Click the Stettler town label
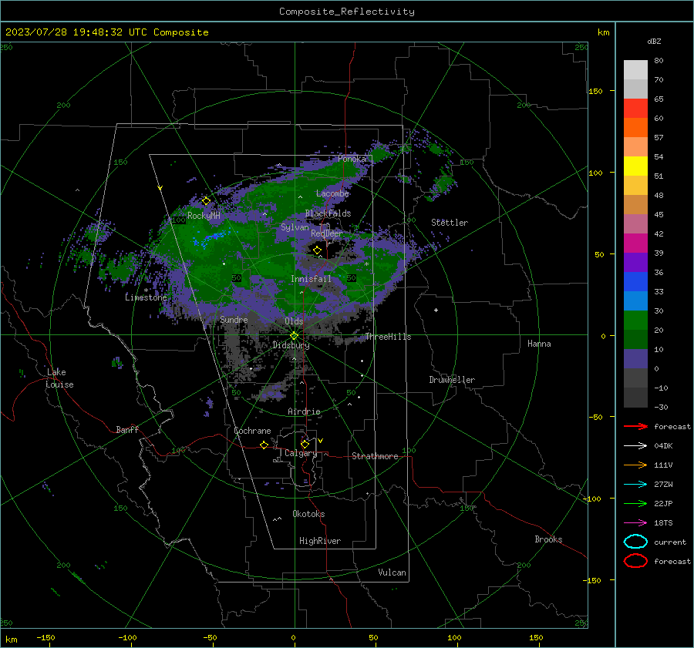 pos(450,223)
